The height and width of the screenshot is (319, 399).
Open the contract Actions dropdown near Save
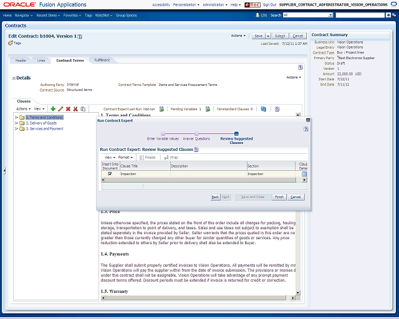point(238,36)
